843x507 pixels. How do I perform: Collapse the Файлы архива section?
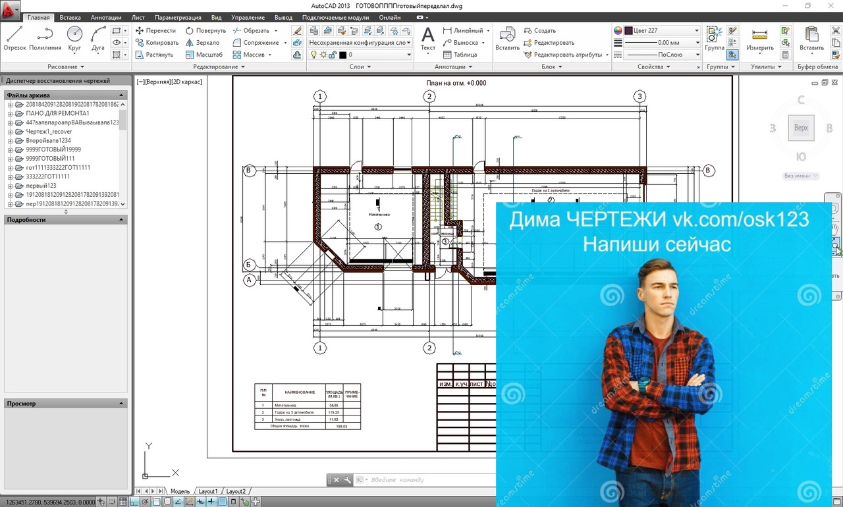point(121,95)
